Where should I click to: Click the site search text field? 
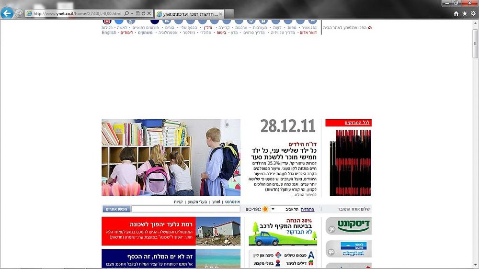pyautogui.click(x=186, y=209)
